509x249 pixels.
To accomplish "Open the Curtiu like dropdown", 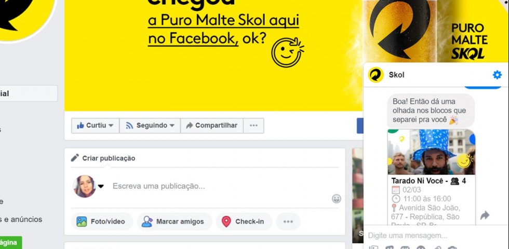I will (x=96, y=126).
